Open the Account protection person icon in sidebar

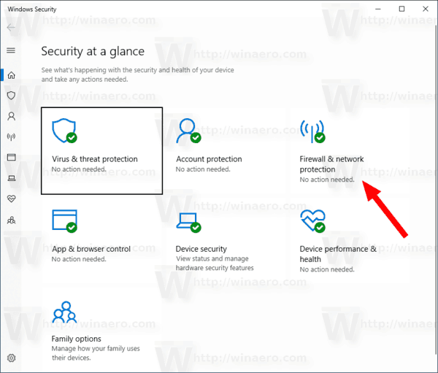(x=11, y=116)
